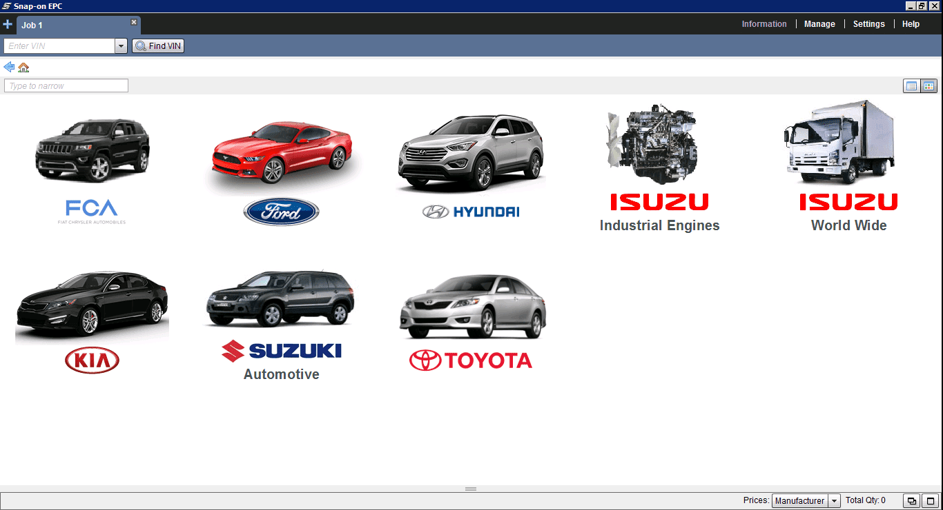943x510 pixels.
Task: Click the single window icon in the status bar
Action: [930, 501]
